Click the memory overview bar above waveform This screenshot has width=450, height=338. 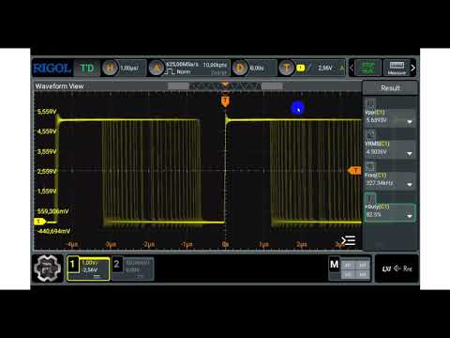tap(225, 86)
